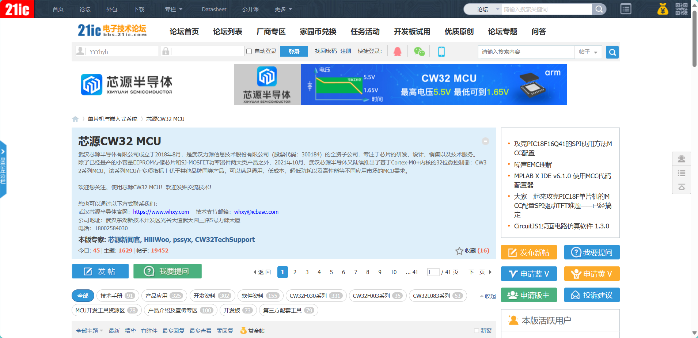Open 开发板试用 in main navigation
This screenshot has width=698, height=338.
click(x=412, y=32)
